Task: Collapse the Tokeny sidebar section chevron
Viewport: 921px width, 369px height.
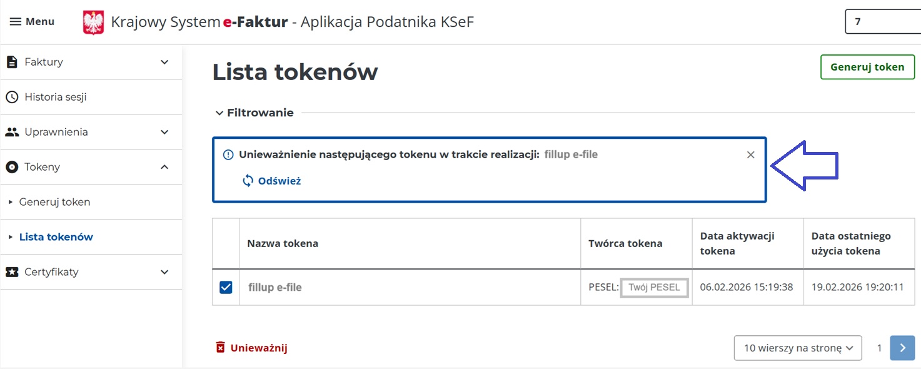Action: pyautogui.click(x=164, y=167)
